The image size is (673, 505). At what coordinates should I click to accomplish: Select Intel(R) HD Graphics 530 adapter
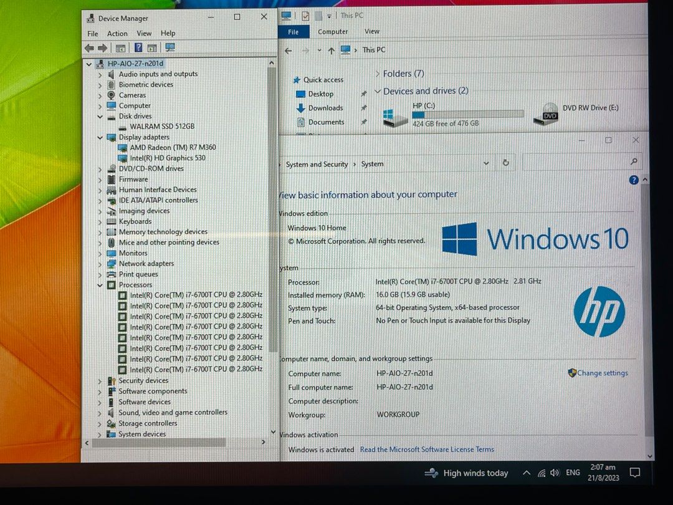[168, 158]
